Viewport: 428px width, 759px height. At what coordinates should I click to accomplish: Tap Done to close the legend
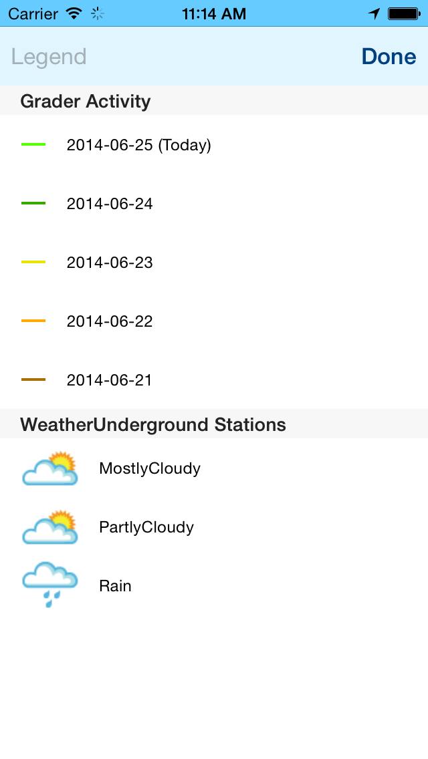click(x=389, y=57)
